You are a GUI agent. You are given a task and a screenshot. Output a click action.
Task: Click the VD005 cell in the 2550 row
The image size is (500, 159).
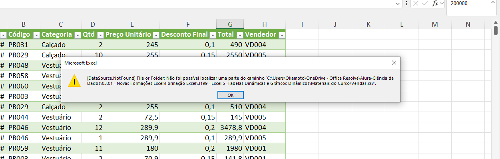tap(265, 55)
